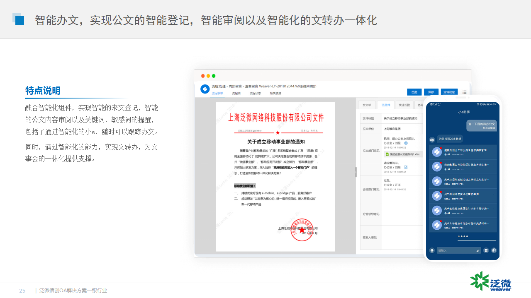Screen dimensions: 531x298
Task: Click the footer text 泛微信创OA解决方案—银行业
Action: [x=73, y=291]
